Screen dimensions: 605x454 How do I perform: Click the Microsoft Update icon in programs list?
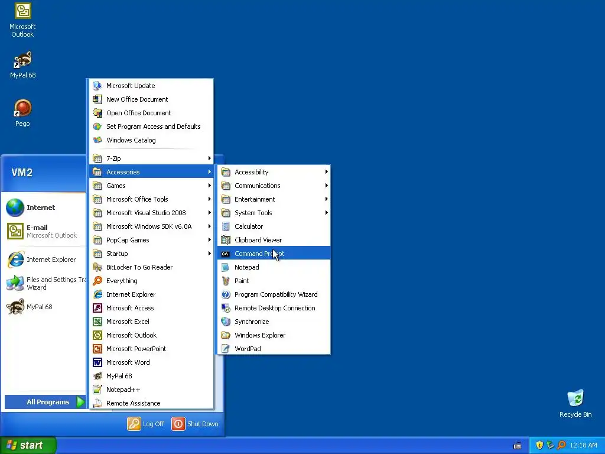[x=97, y=86]
